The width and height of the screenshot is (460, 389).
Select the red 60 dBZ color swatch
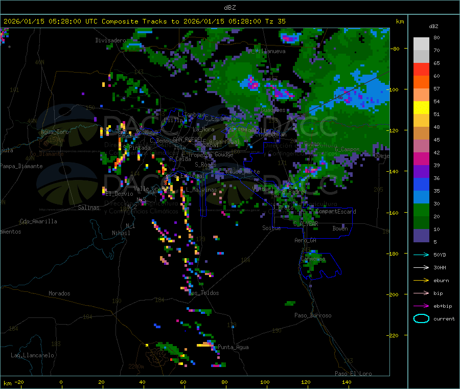pyautogui.click(x=421, y=69)
